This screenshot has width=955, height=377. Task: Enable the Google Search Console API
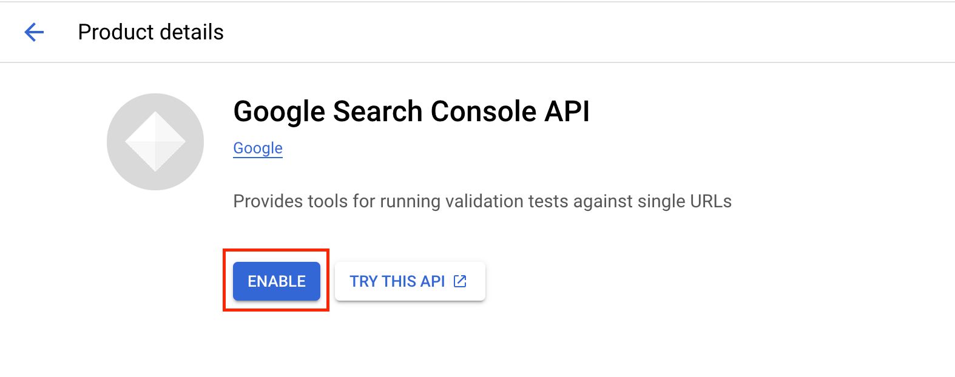coord(277,281)
